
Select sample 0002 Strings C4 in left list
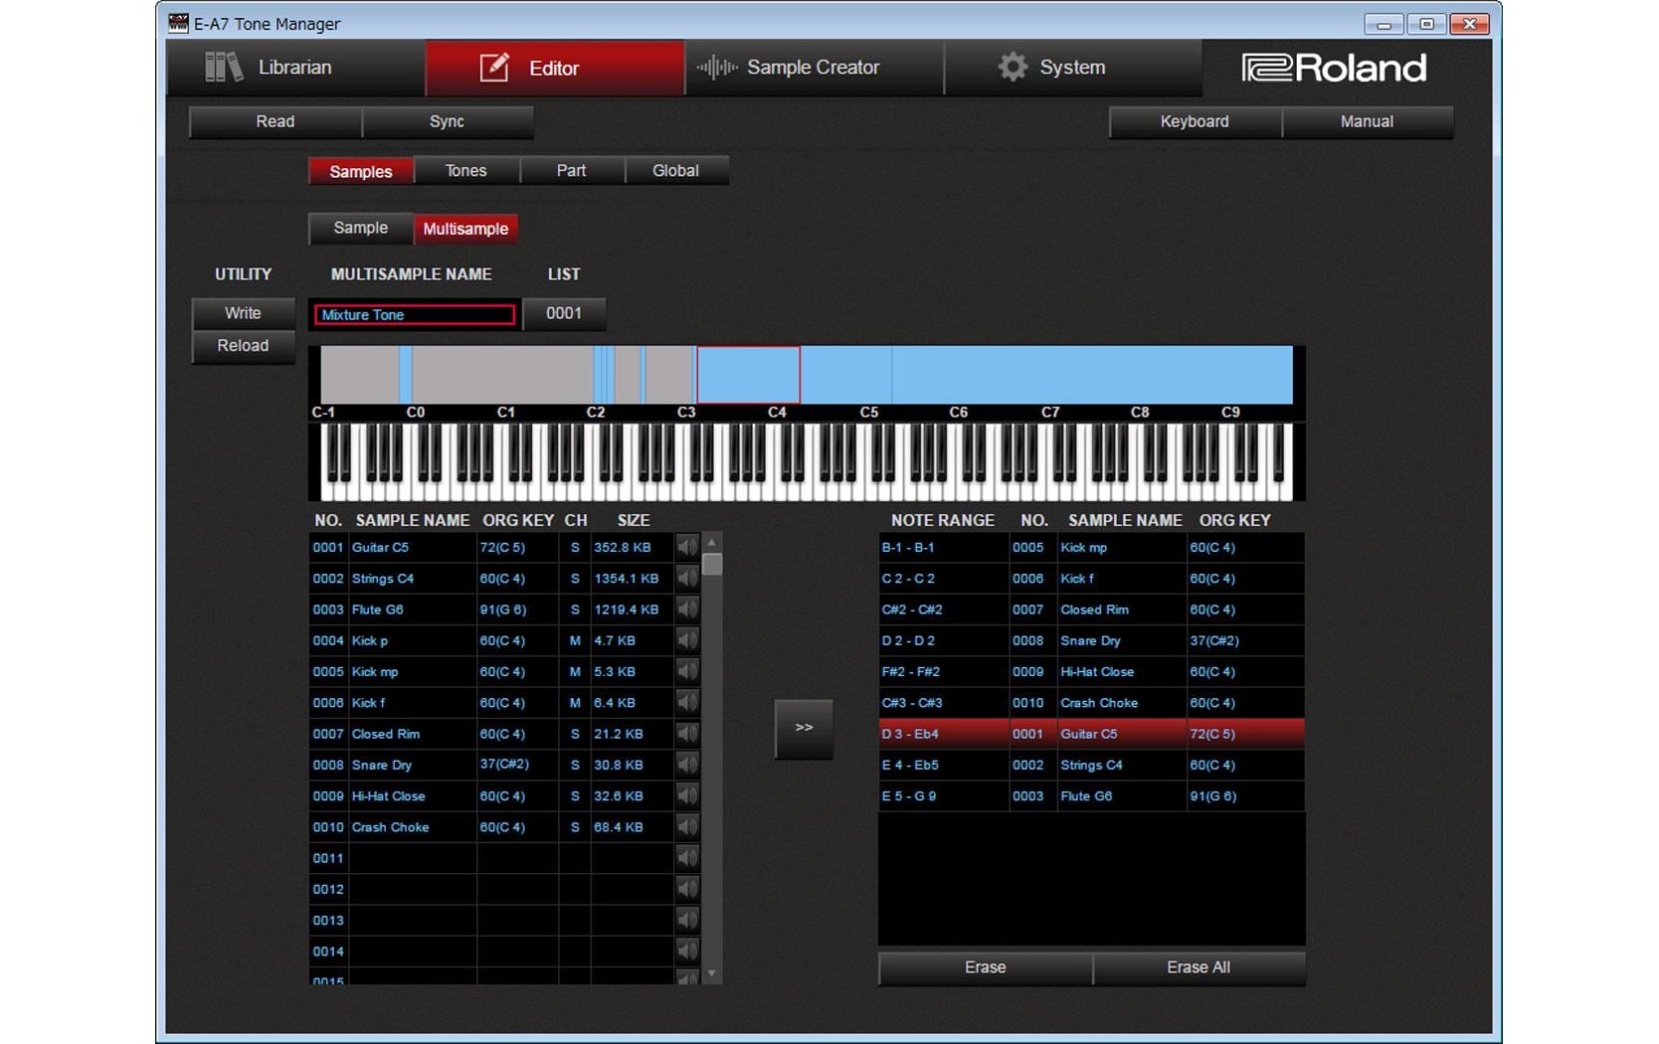click(x=491, y=578)
